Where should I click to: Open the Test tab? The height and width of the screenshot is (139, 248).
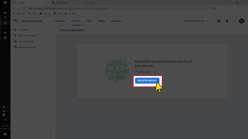[x=89, y=21]
